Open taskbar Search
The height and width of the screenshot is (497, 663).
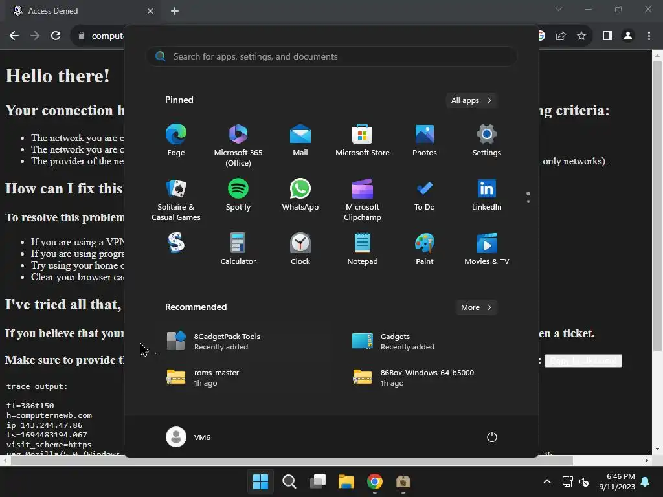click(289, 481)
